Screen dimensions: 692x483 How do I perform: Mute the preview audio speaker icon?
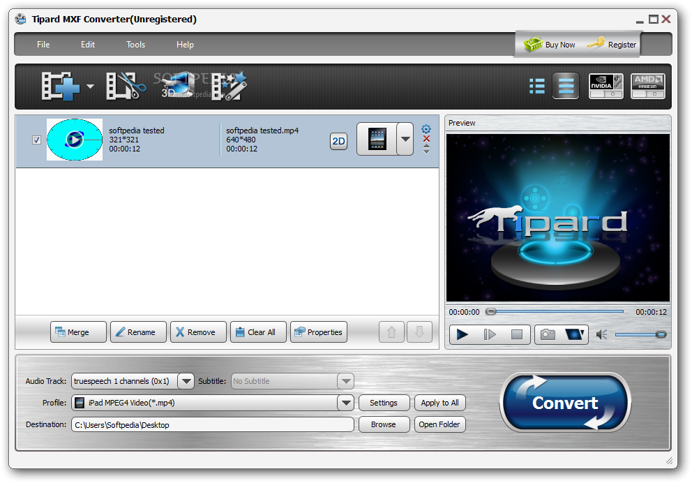601,334
